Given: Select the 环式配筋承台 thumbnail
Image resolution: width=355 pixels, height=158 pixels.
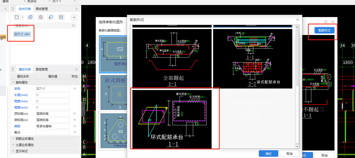Looking at the screenshot, I should [x=172, y=119].
